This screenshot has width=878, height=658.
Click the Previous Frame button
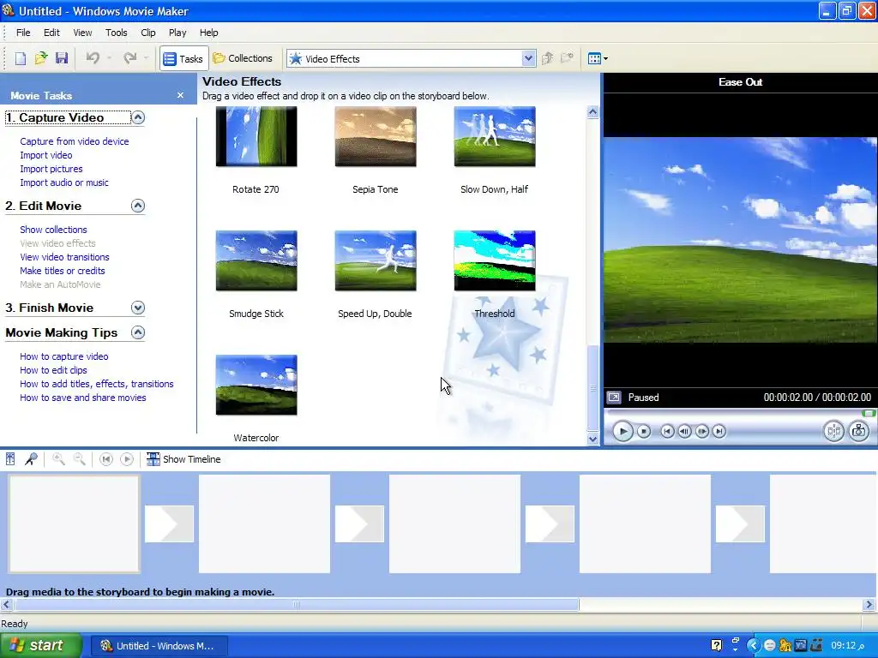point(684,432)
